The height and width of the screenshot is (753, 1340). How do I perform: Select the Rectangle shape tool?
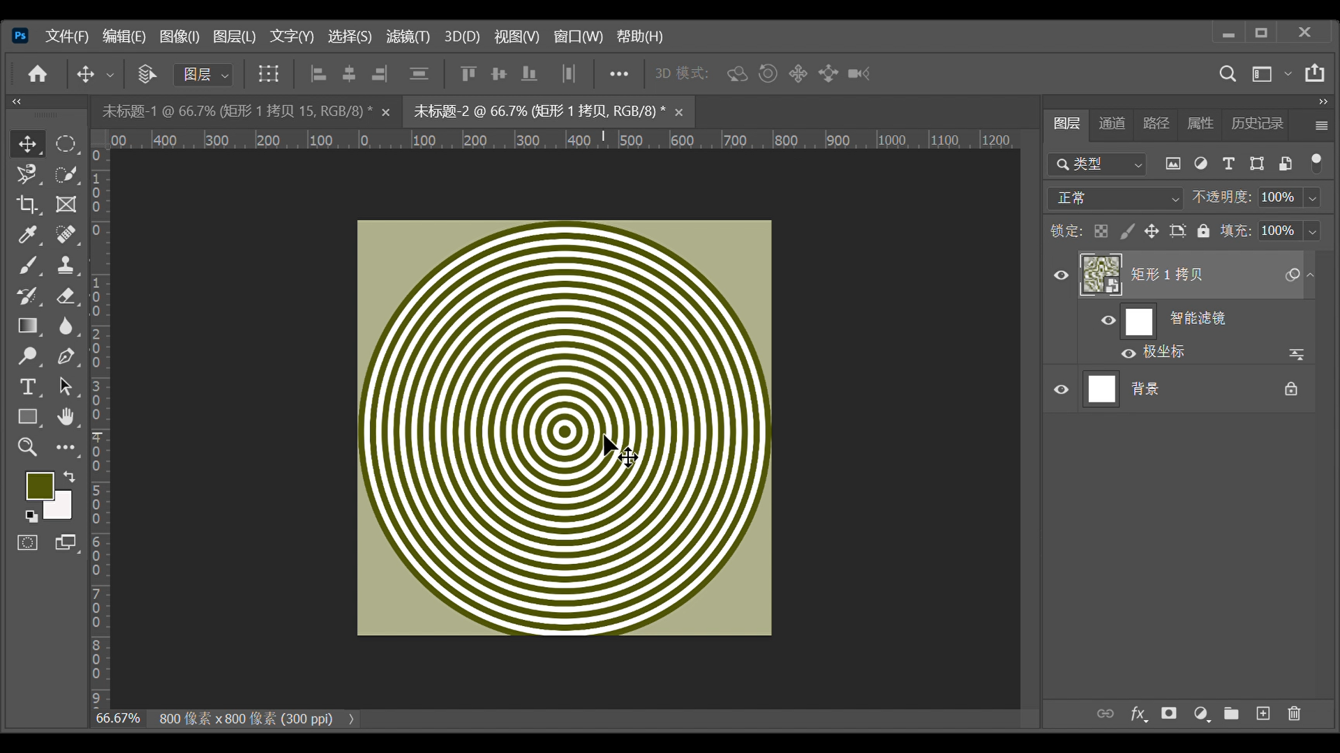point(27,417)
